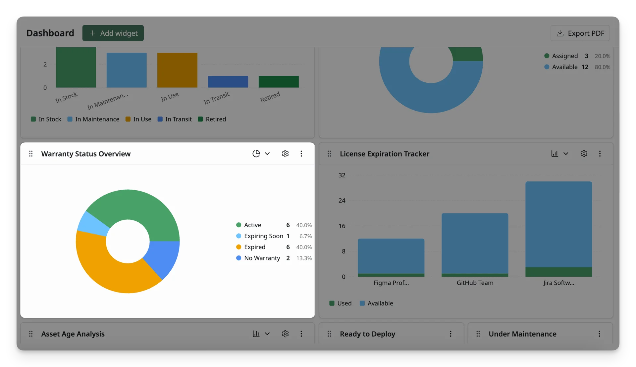
Task: Open Asset Age Analysis settings gear
Action: coord(285,334)
